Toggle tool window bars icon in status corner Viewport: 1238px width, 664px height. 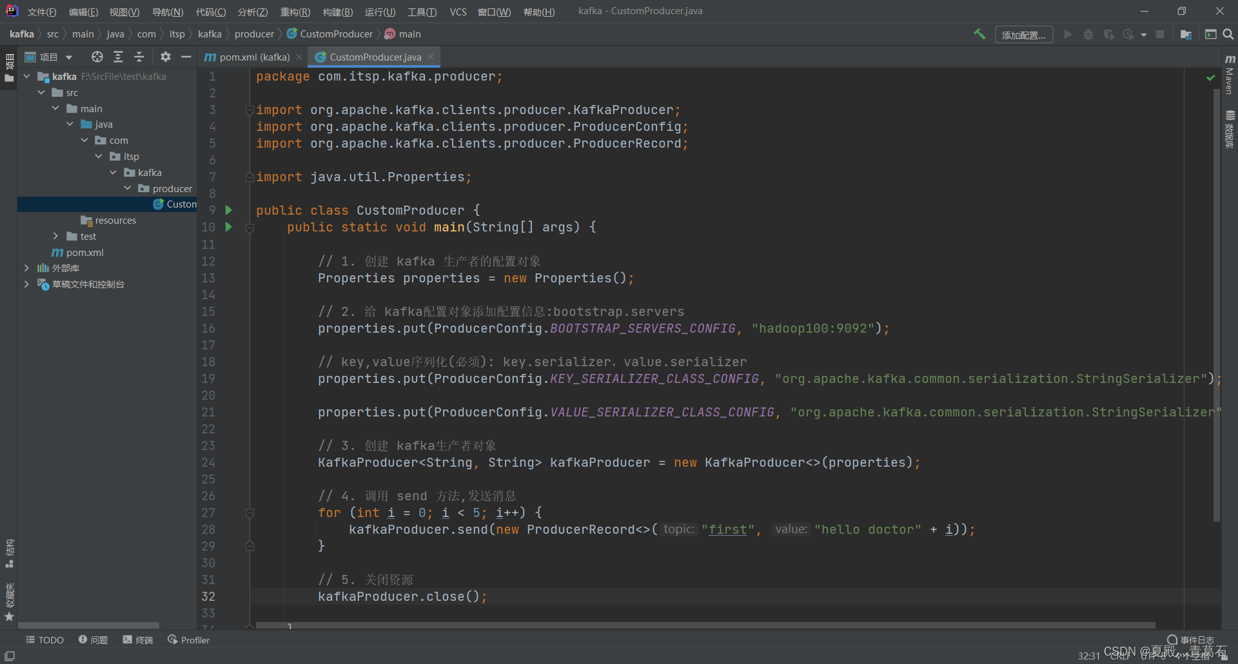(10, 656)
